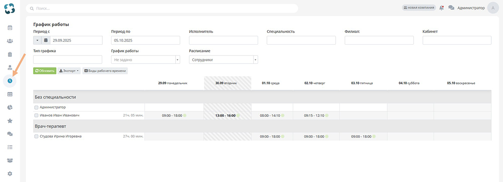This screenshot has height=182, width=503.
Task: Open the clients group icon in sidebar
Action: [x=10, y=41]
